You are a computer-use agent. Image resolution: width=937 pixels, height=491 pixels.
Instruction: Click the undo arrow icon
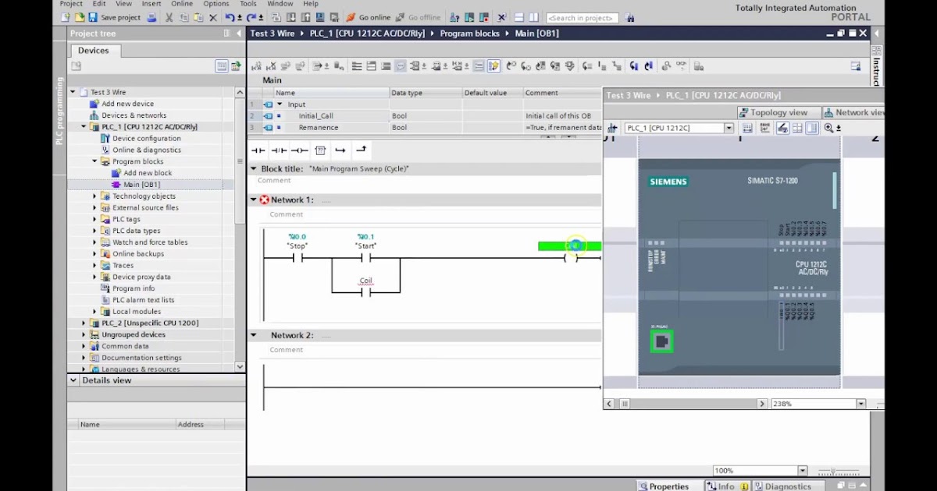click(x=230, y=17)
